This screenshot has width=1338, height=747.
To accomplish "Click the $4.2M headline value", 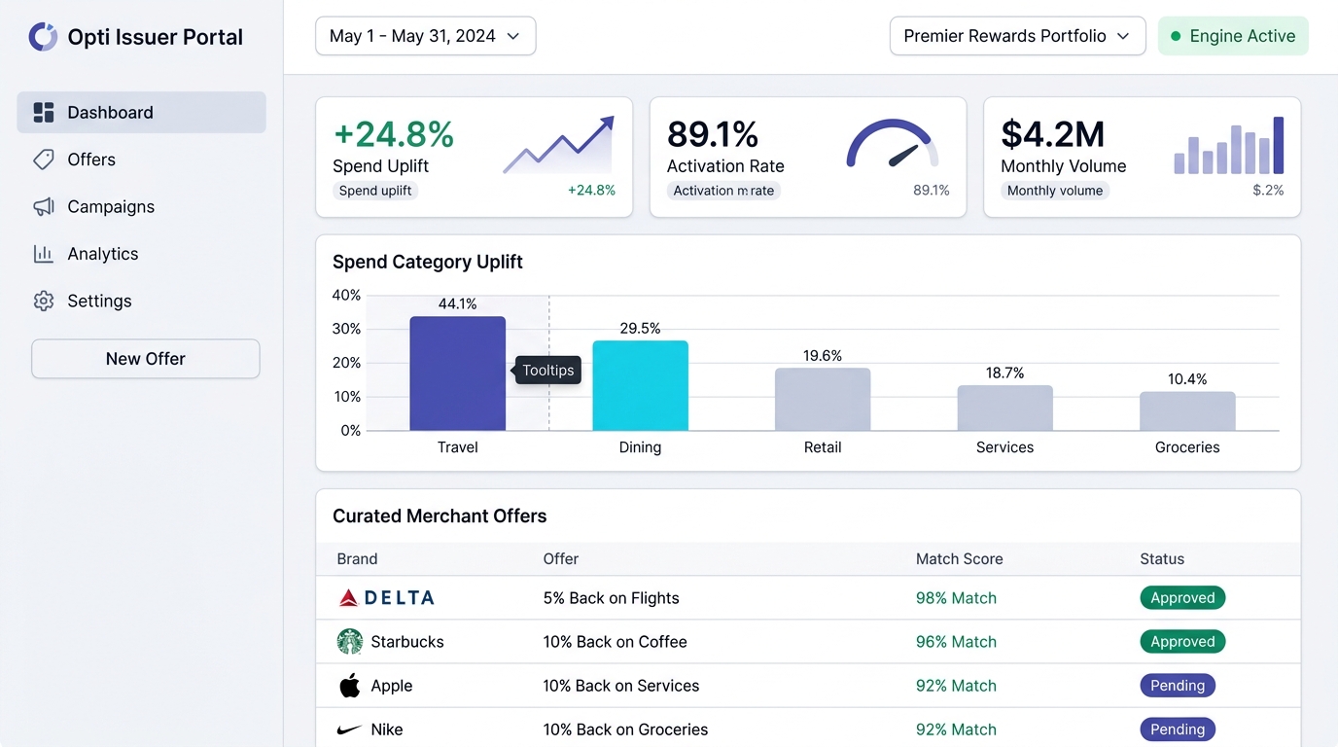I will [1053, 133].
